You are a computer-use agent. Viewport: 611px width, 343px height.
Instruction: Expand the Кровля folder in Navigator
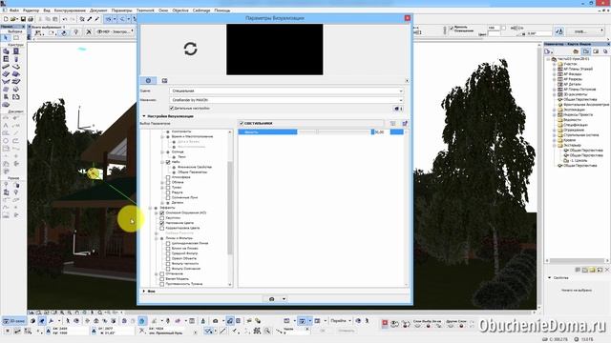(554, 140)
